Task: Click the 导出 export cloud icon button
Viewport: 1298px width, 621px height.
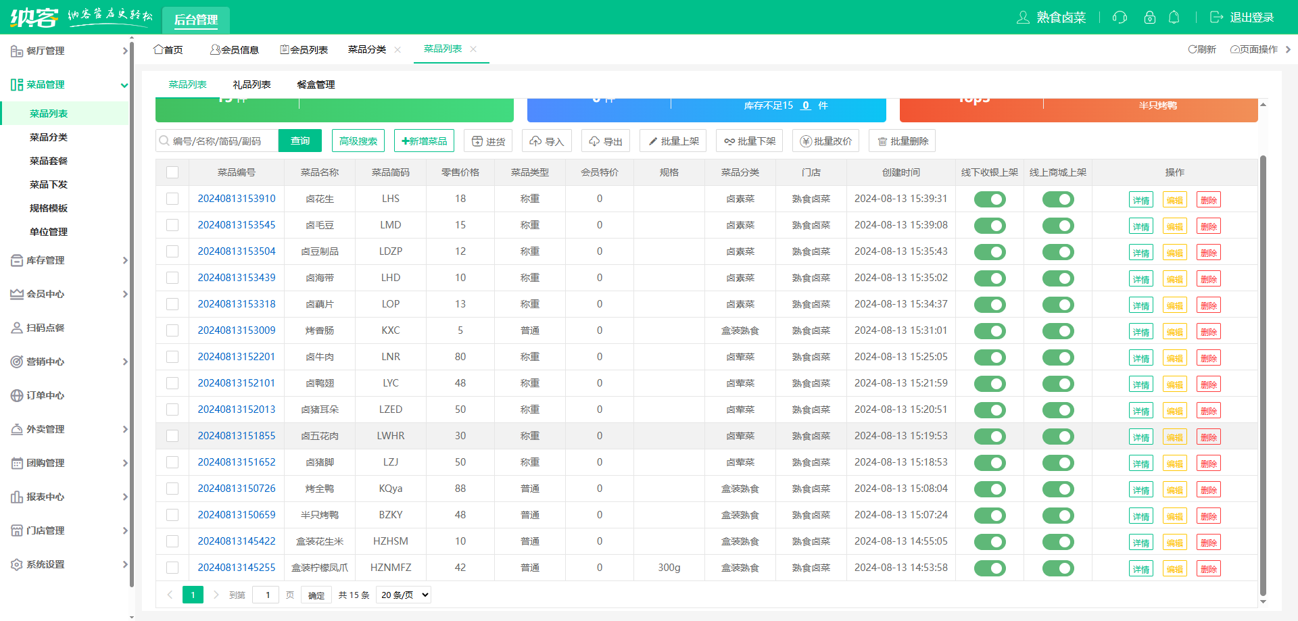Action: point(605,141)
